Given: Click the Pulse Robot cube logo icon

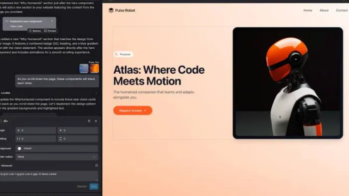Looking at the screenshot, I should coord(111,10).
